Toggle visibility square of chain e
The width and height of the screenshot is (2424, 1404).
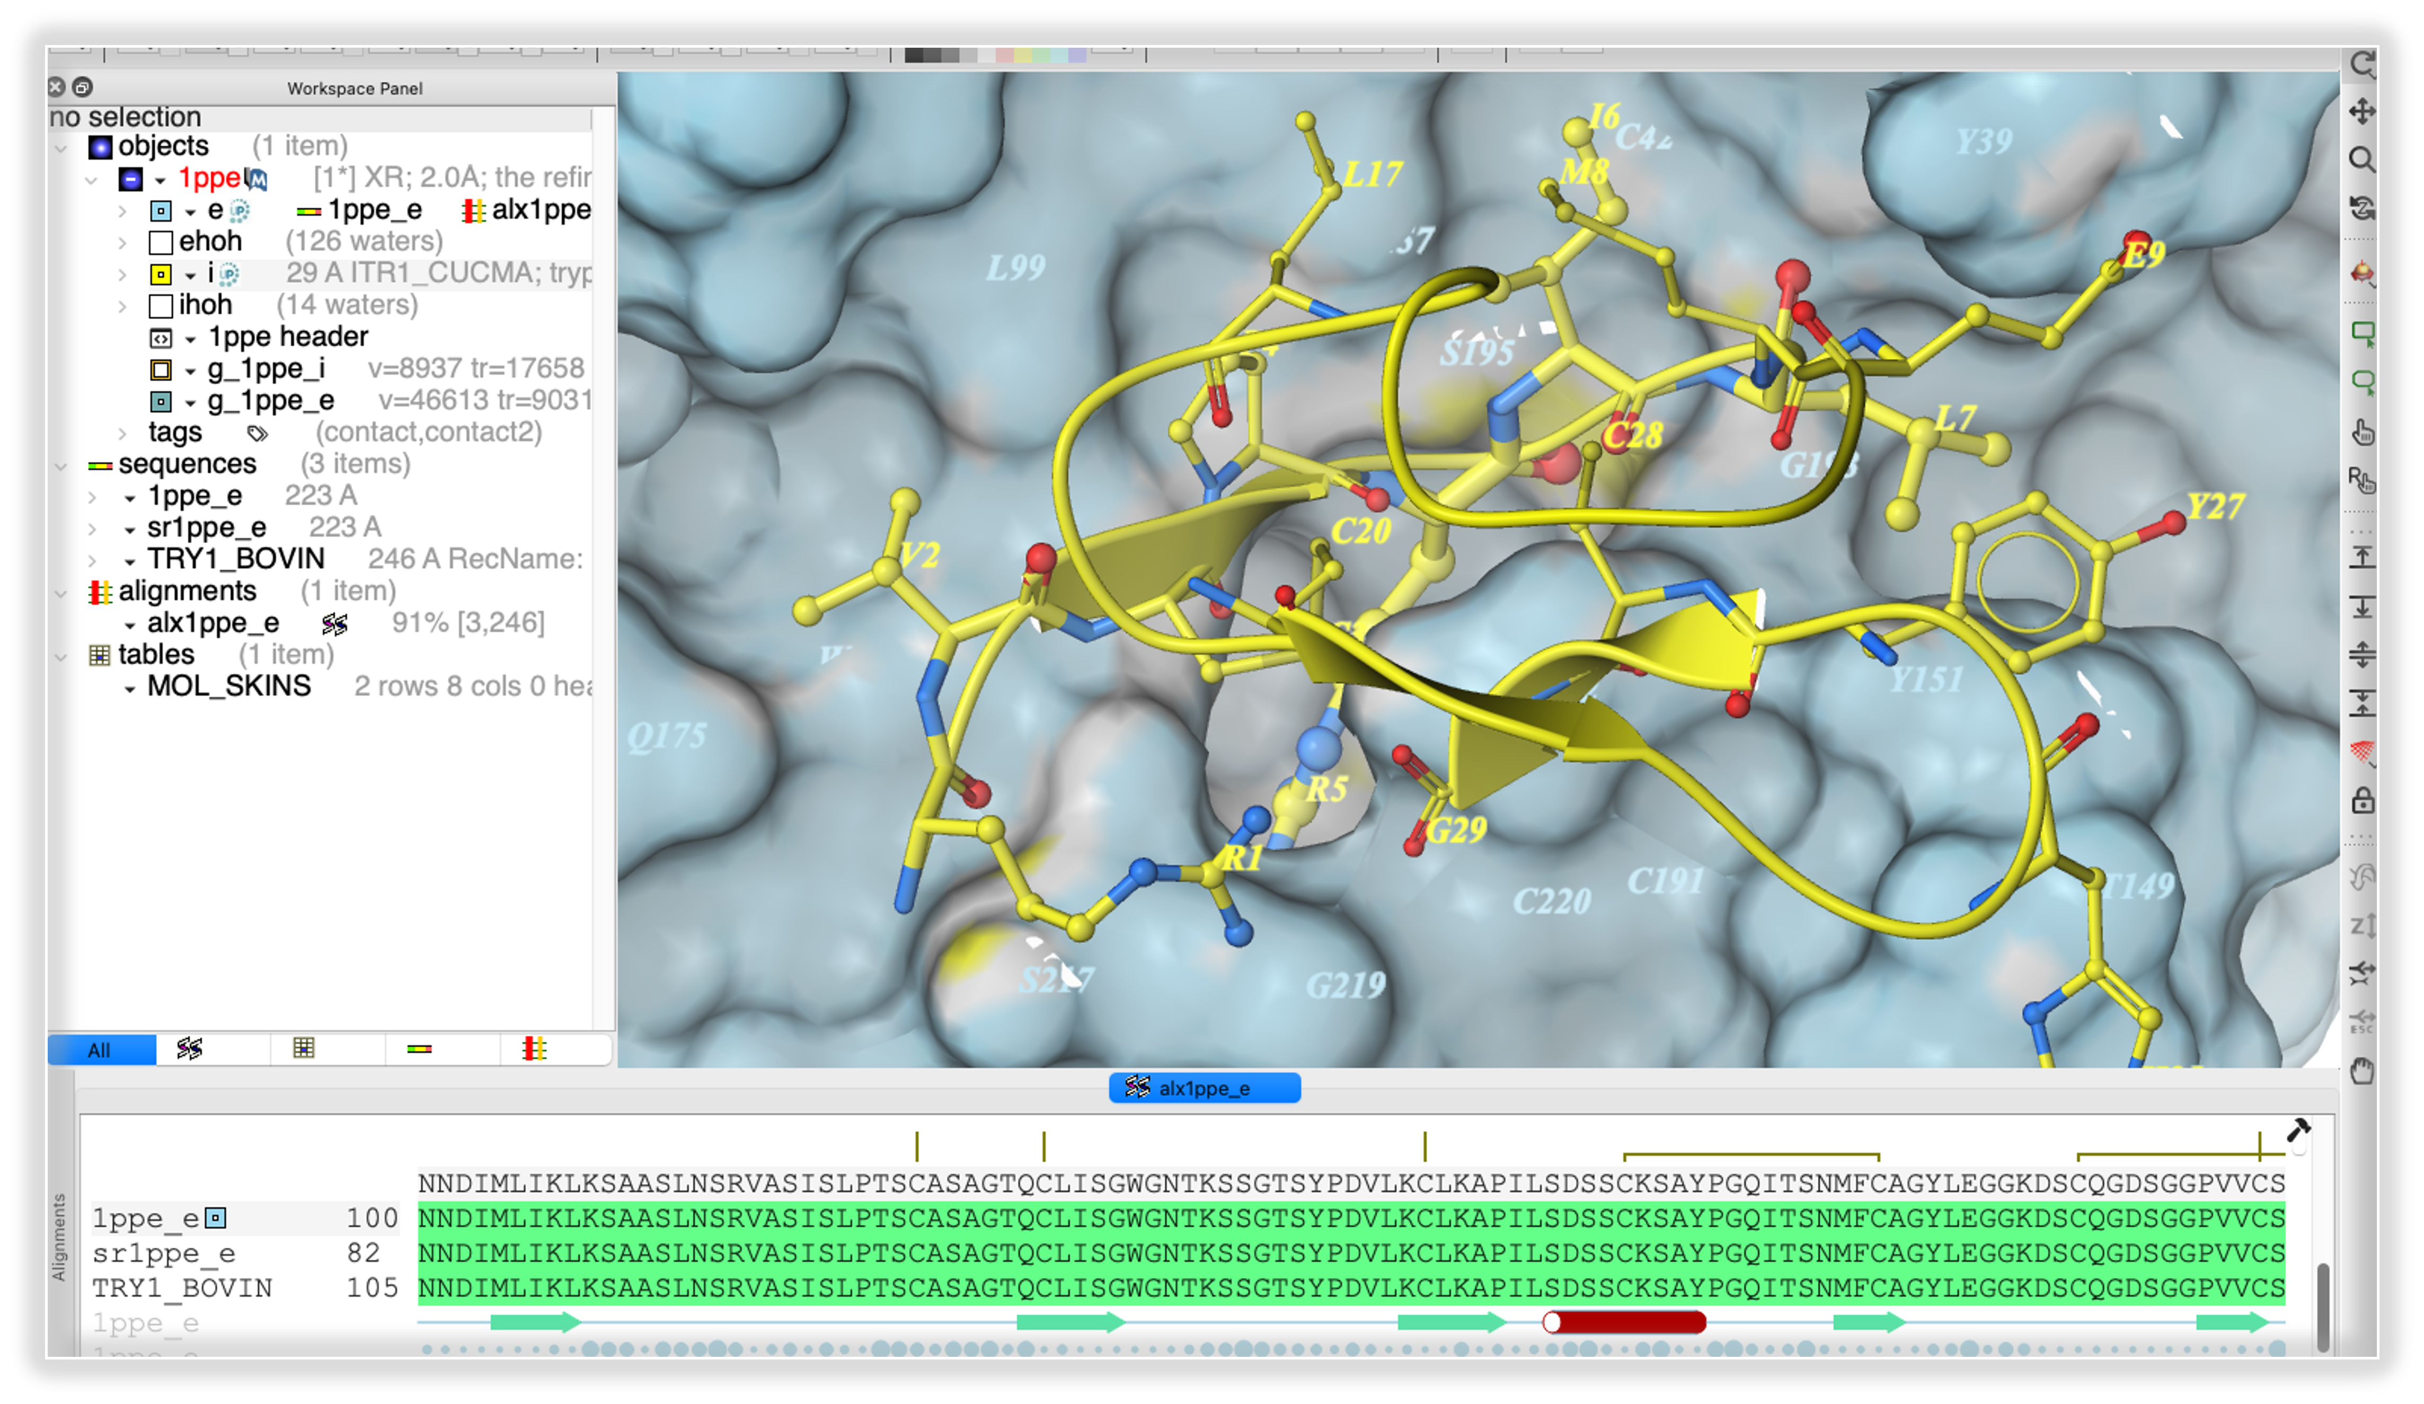click(162, 211)
